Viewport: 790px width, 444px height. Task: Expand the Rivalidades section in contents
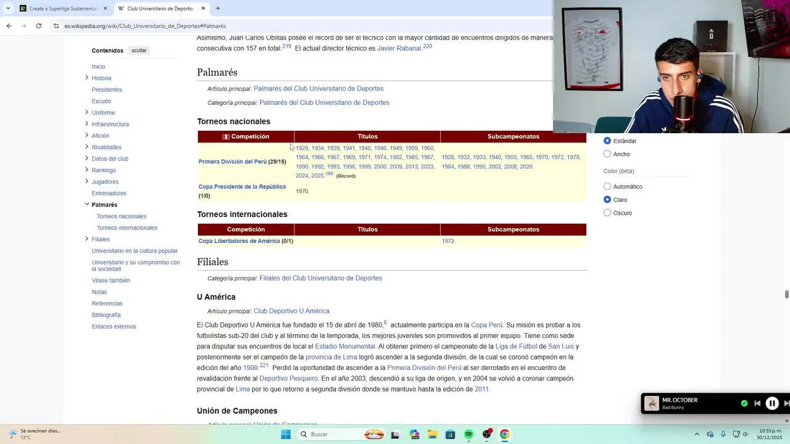point(86,147)
